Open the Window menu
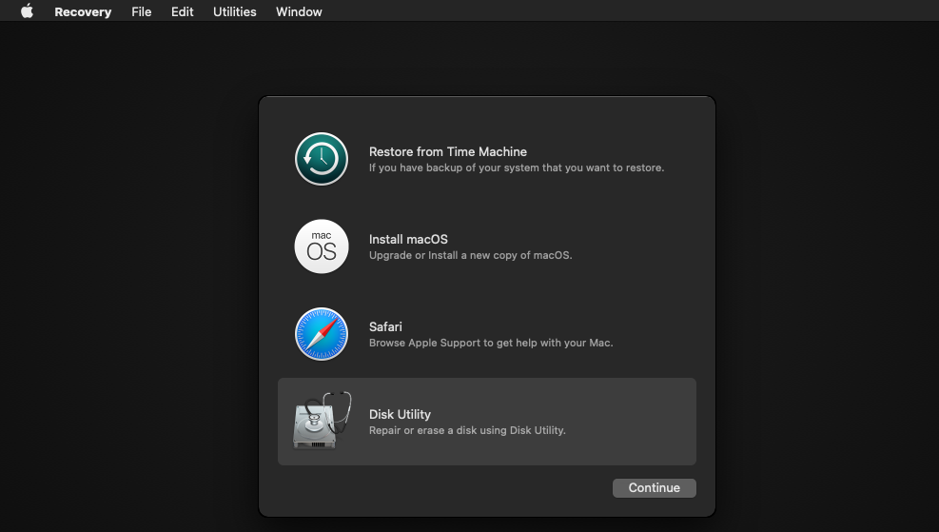 299,12
